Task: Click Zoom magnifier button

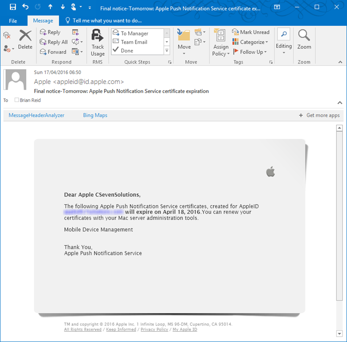Action: [x=304, y=39]
